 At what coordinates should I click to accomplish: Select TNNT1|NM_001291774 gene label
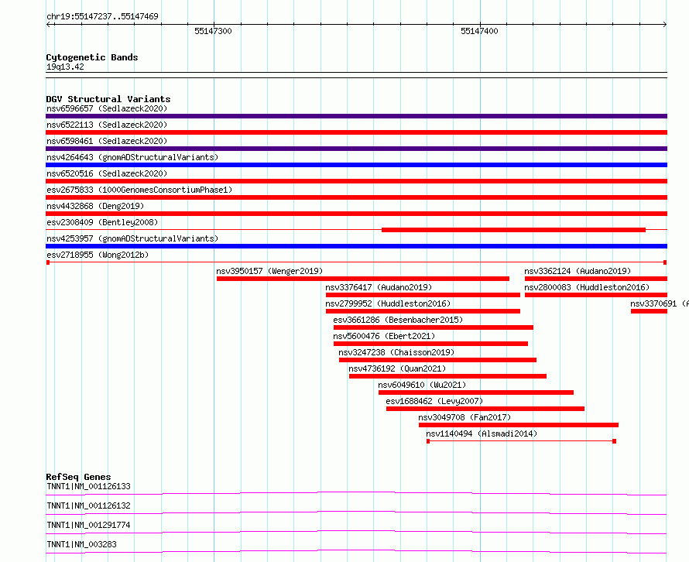pos(88,525)
